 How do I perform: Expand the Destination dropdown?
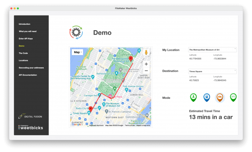pyautogui.click(x=212, y=72)
